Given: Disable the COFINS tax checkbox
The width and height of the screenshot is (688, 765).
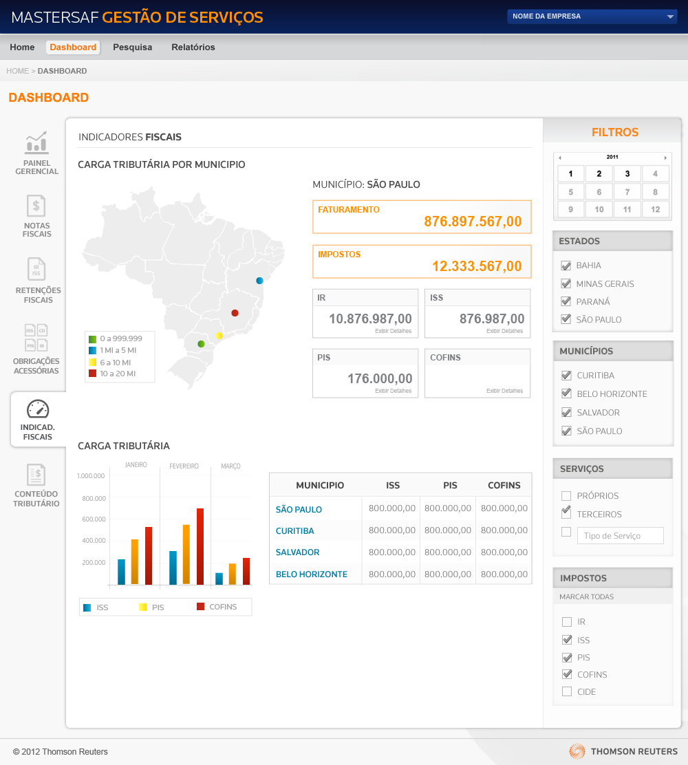Looking at the screenshot, I should [567, 674].
